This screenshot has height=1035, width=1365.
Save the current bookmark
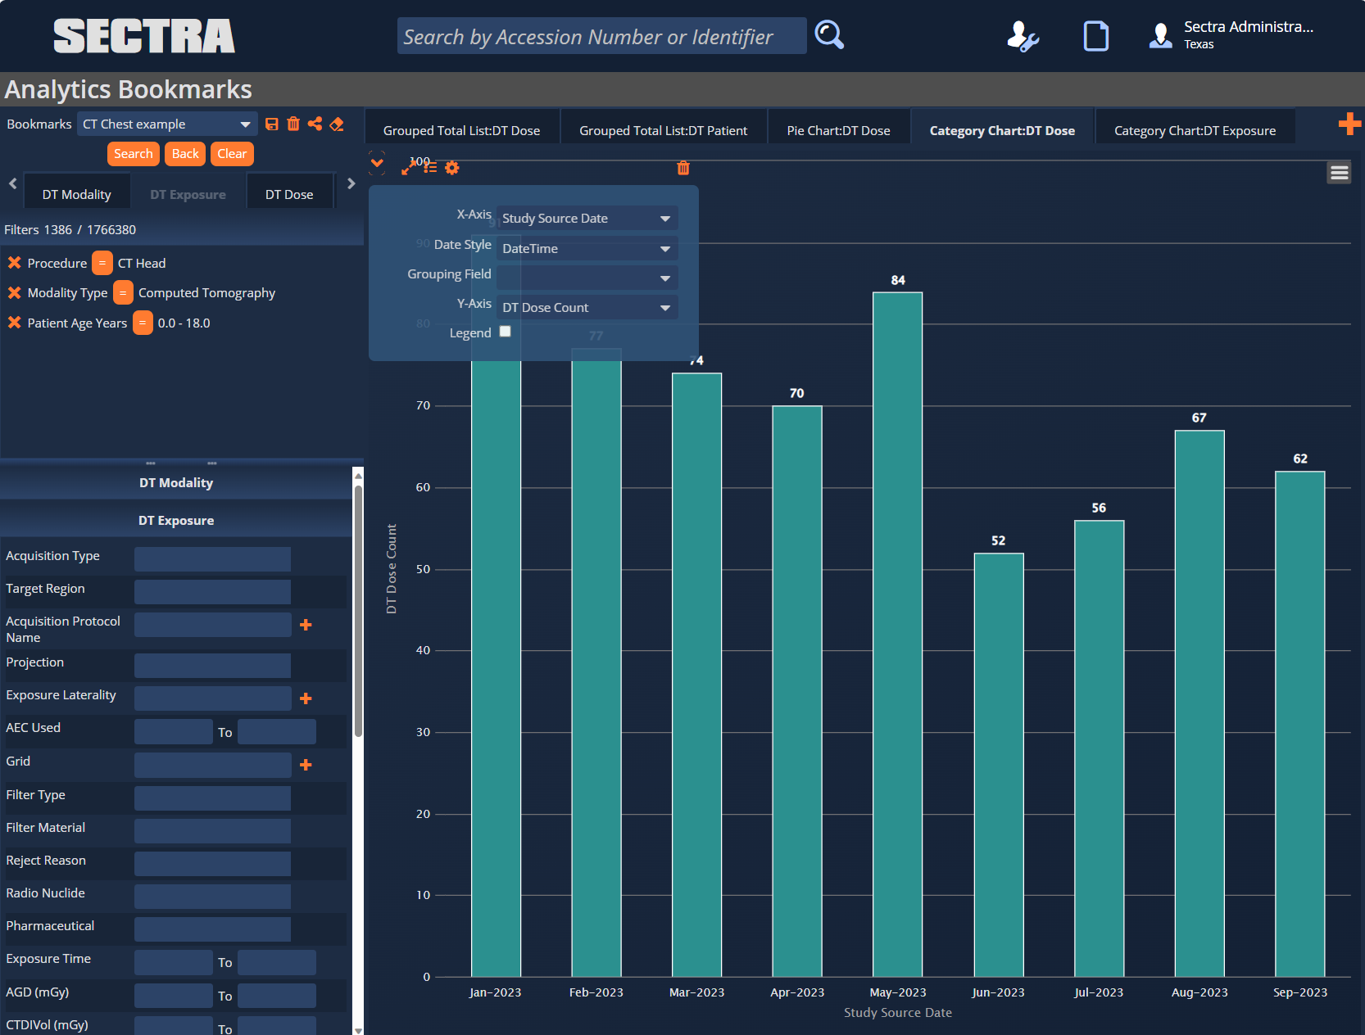[x=272, y=124]
